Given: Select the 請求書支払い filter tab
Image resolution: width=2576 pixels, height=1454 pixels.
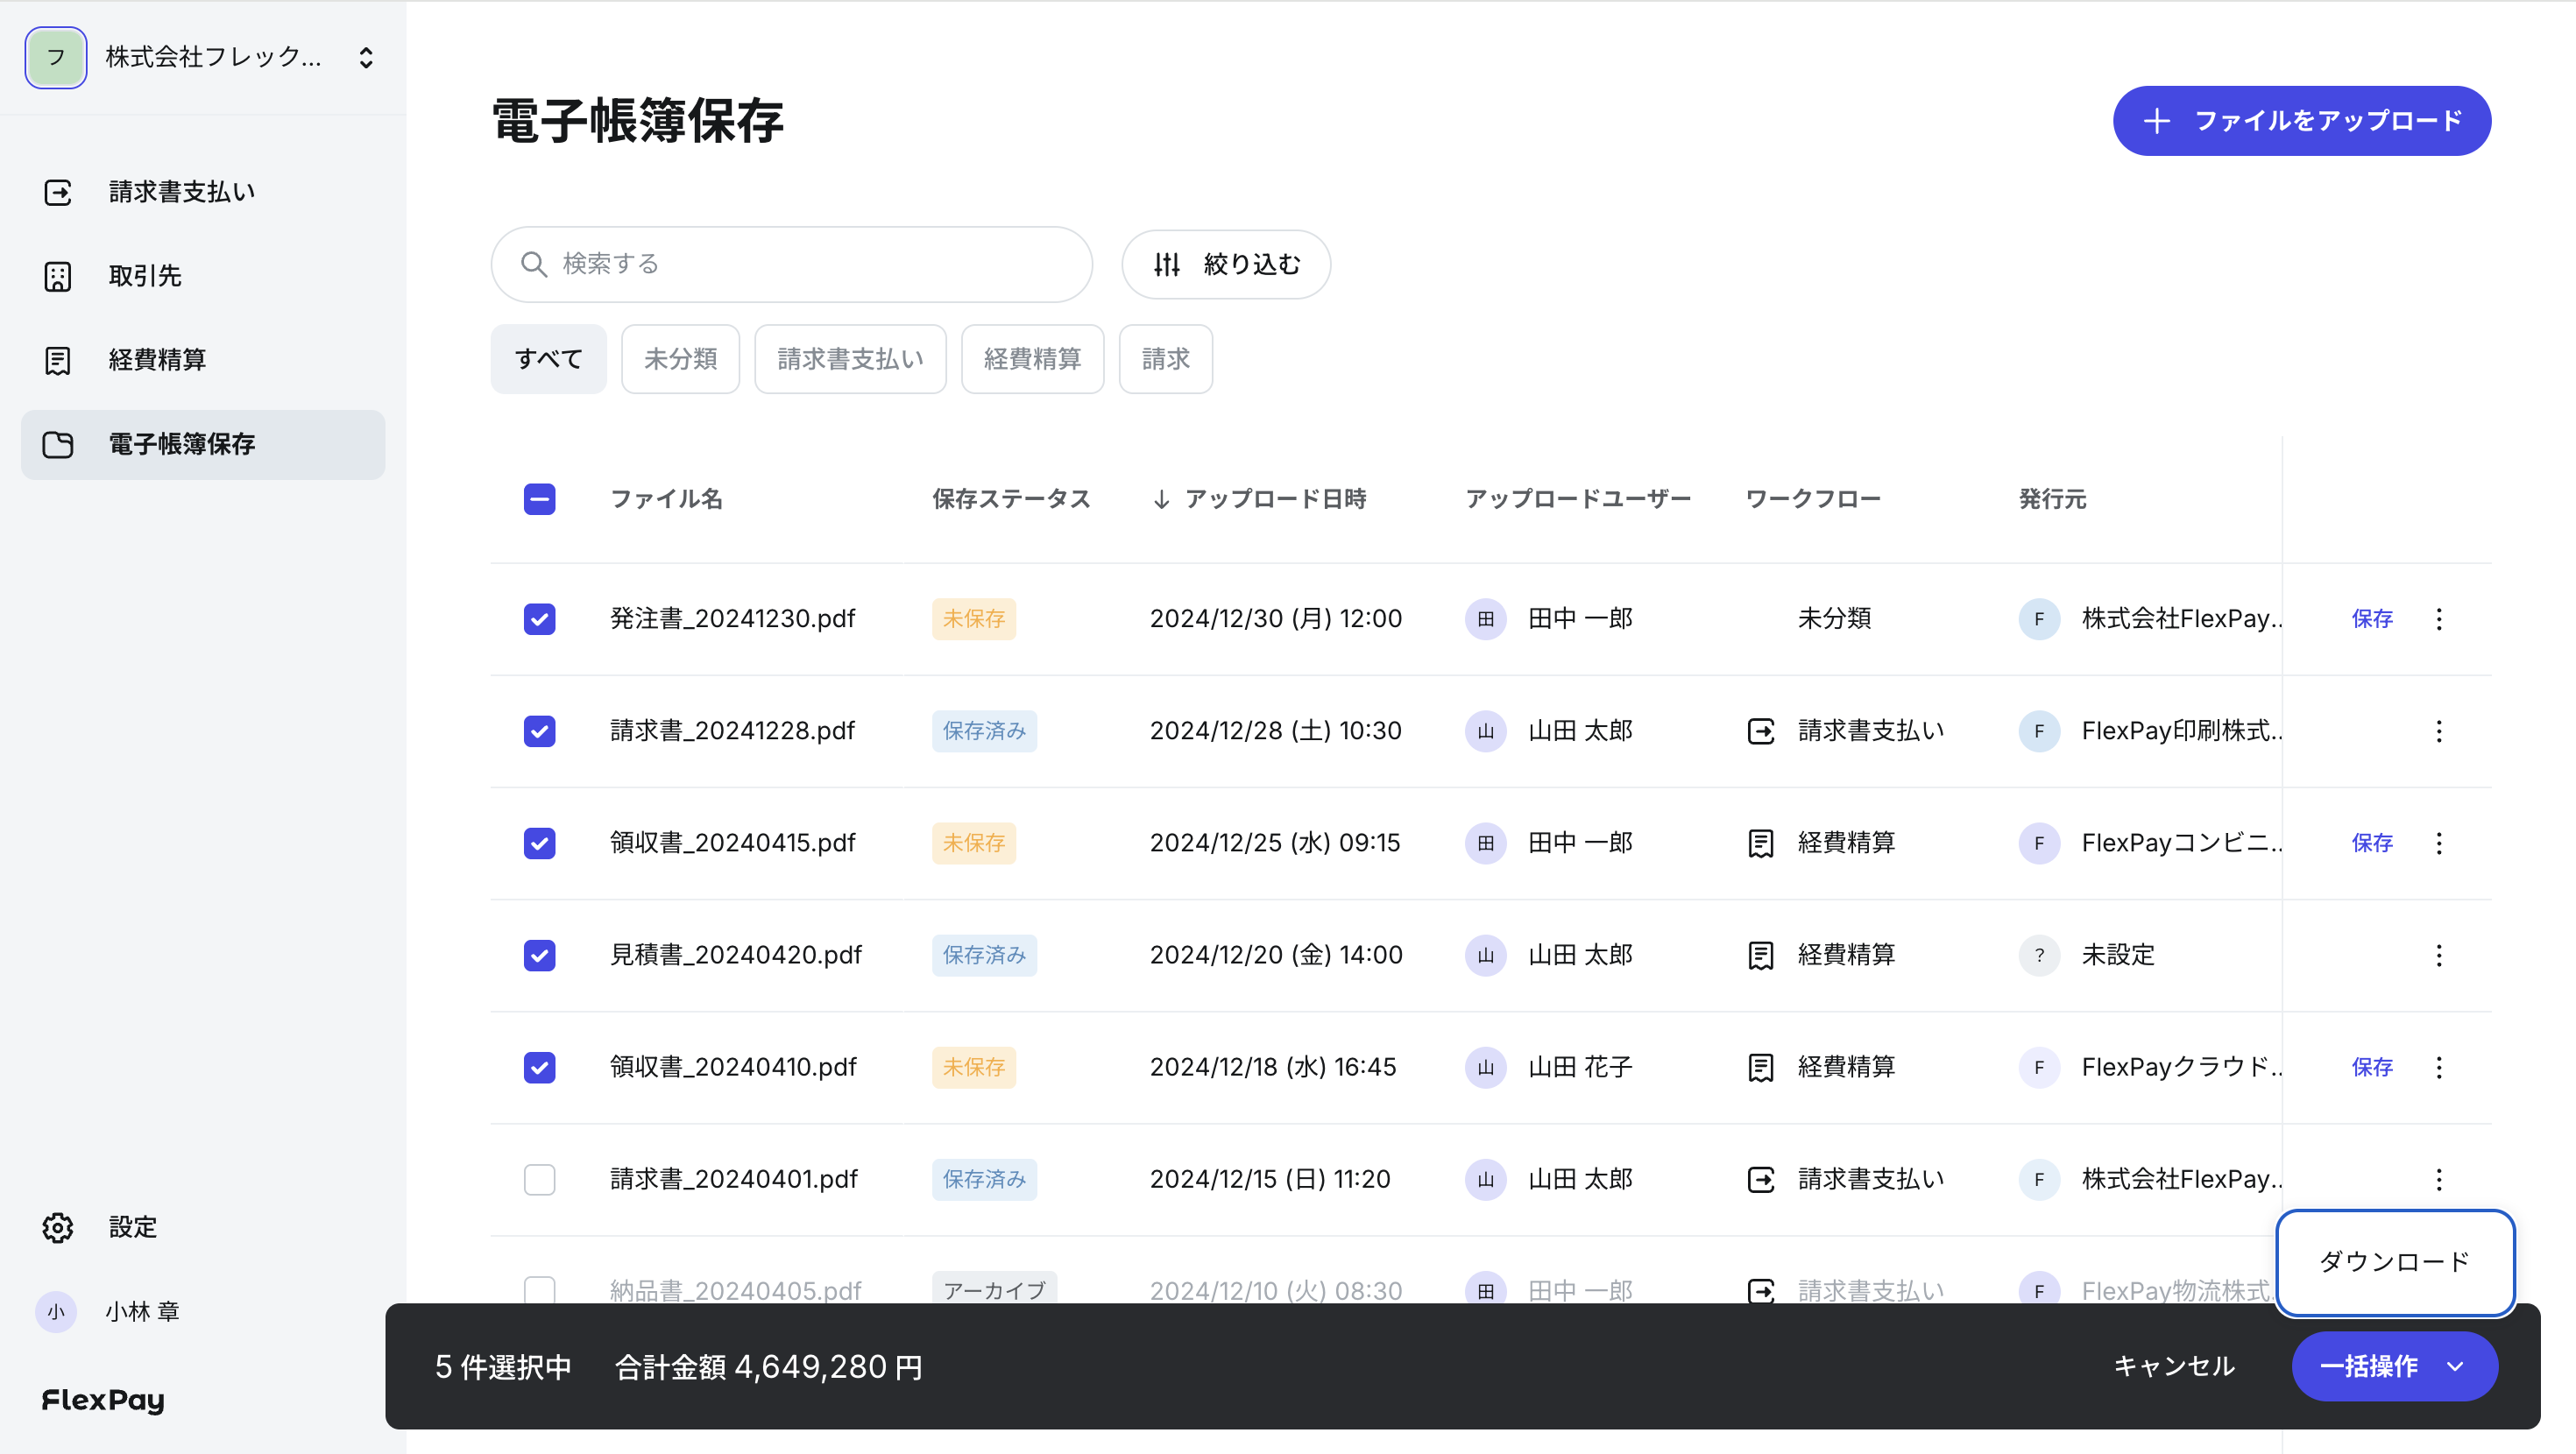Looking at the screenshot, I should [850, 359].
